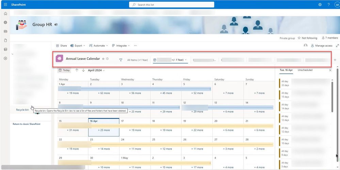
Task: Collapse the left navigation section chevron
Action: 12,54
